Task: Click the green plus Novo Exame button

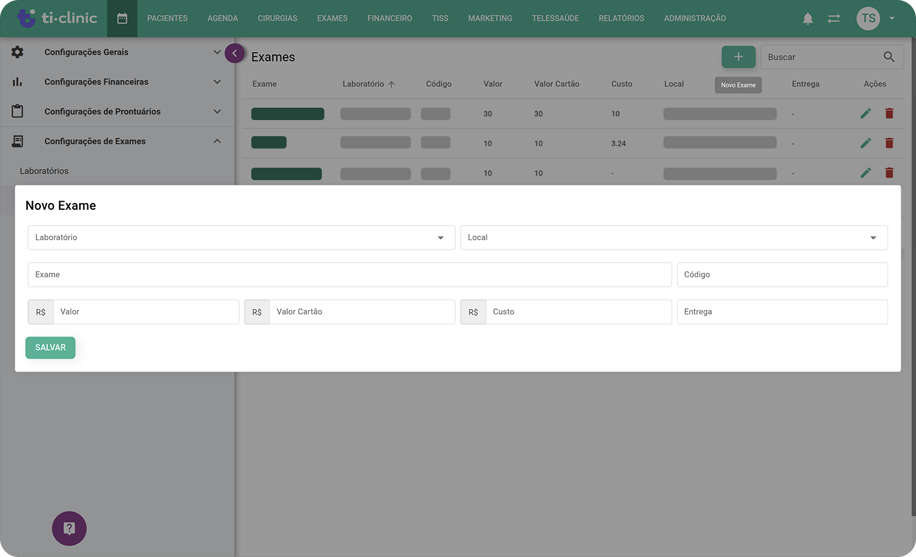Action: (x=738, y=57)
